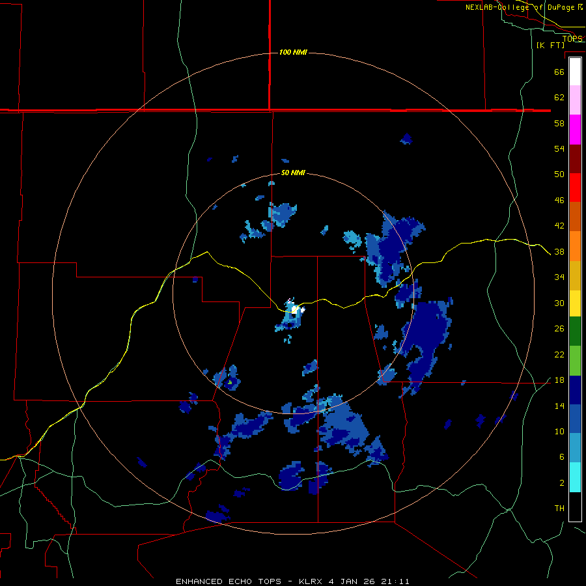The width and height of the screenshot is (586, 586).
Task: Click the 26 value on the legend
Action: click(559, 329)
